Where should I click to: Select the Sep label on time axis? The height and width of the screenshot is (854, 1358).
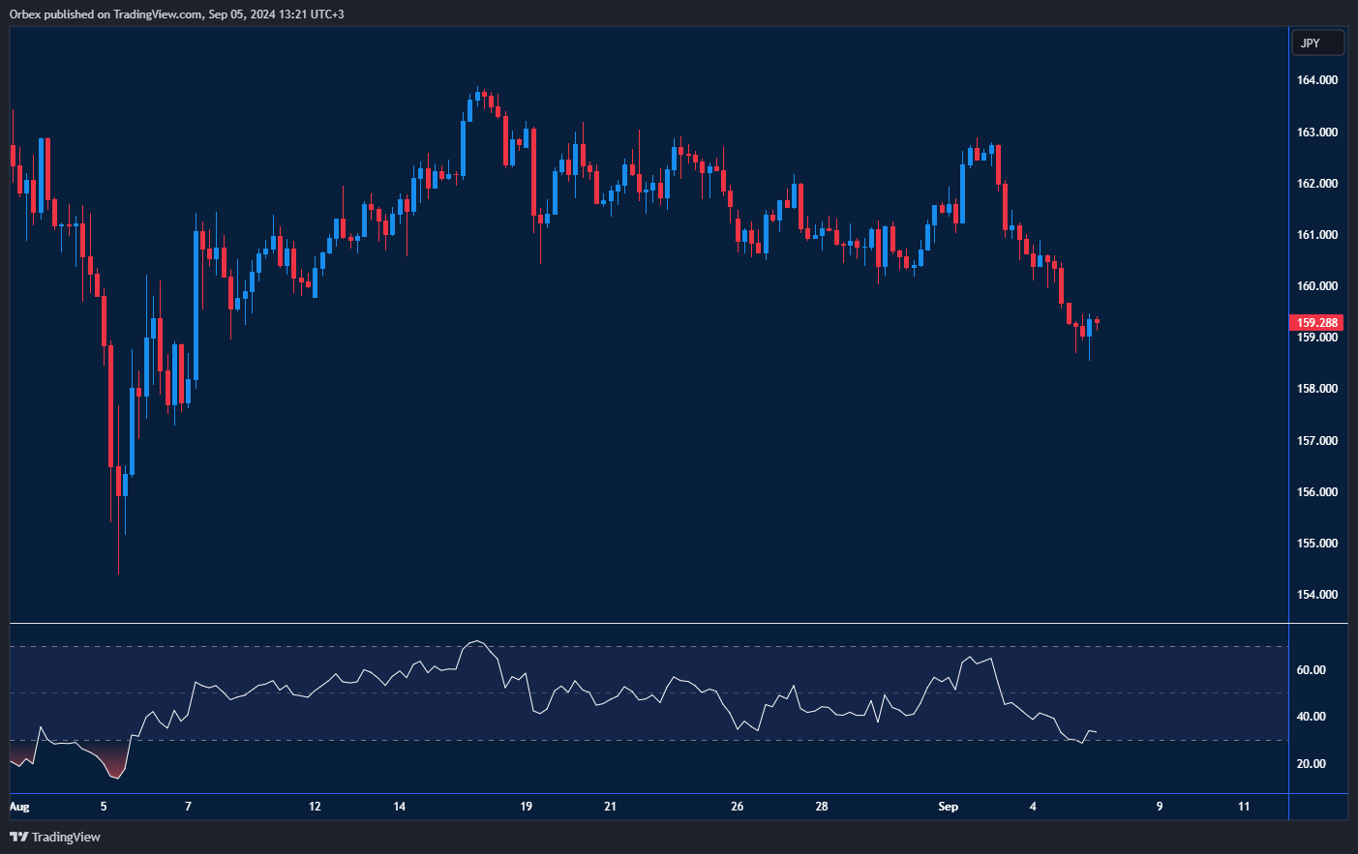point(948,807)
